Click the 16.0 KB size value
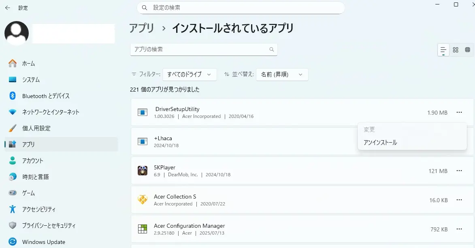Image resolution: width=475 pixels, height=248 pixels. (x=438, y=200)
